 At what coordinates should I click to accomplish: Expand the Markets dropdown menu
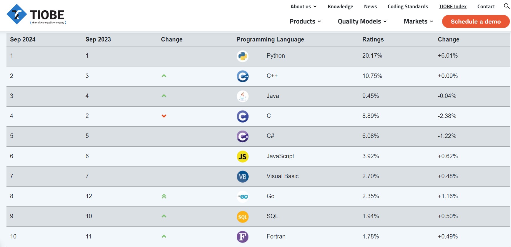pyautogui.click(x=418, y=21)
